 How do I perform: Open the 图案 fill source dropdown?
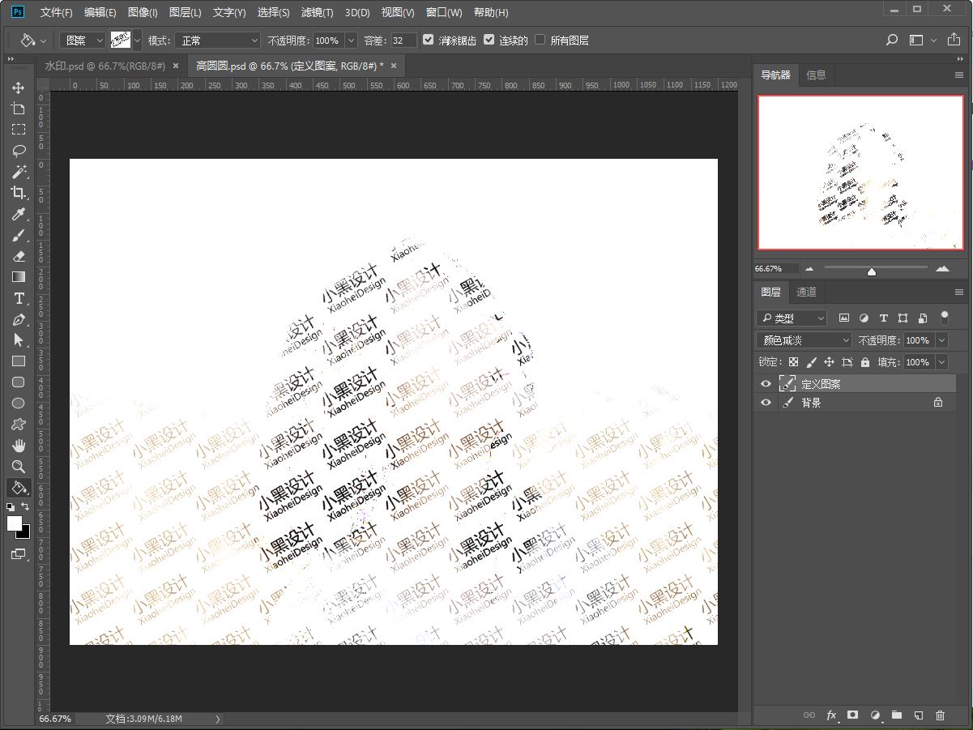(84, 40)
